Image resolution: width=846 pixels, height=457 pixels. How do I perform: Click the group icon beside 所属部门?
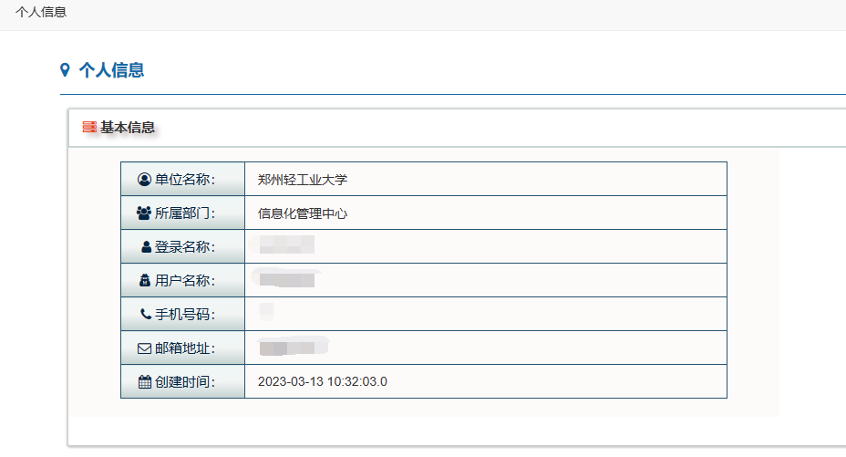143,213
